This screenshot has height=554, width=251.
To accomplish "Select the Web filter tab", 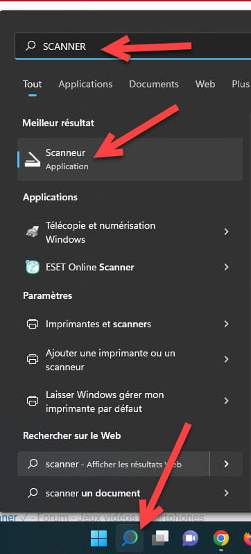I will click(205, 84).
